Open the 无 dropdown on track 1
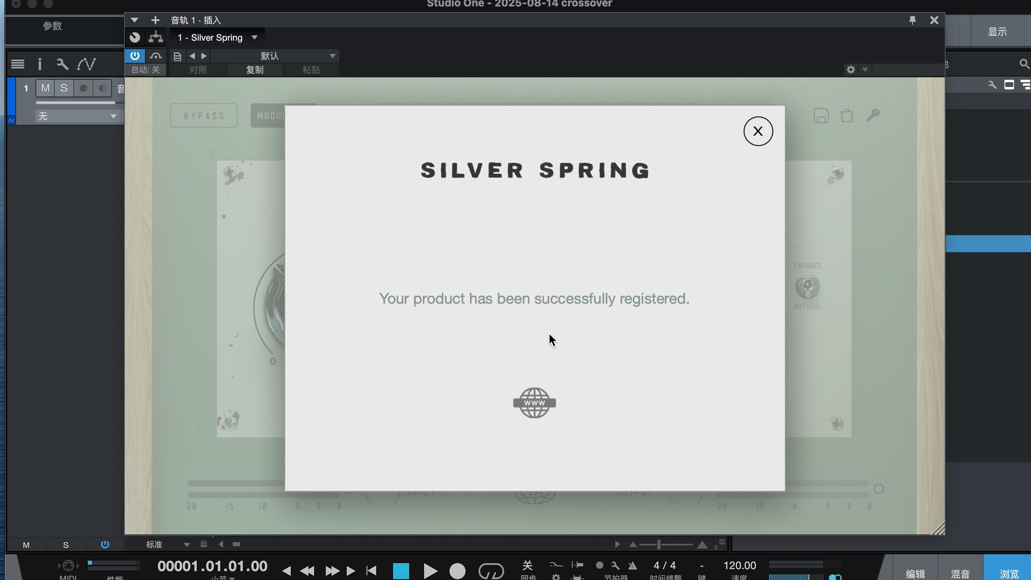 (x=78, y=116)
